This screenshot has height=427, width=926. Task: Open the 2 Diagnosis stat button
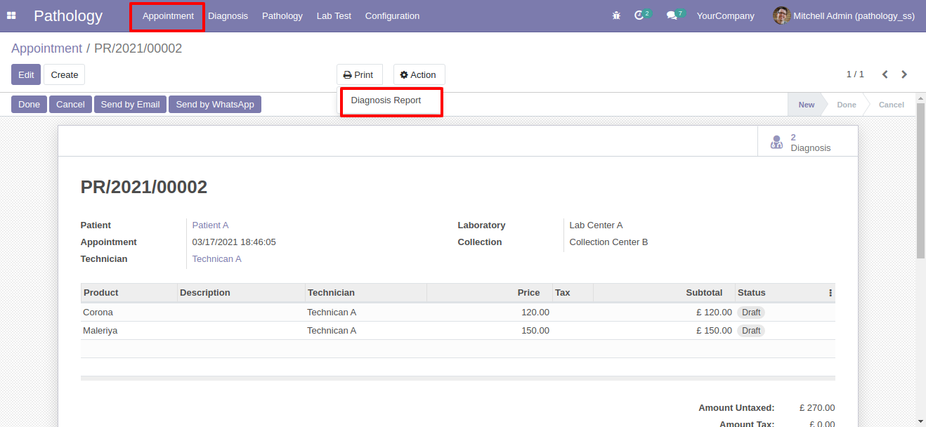point(808,141)
